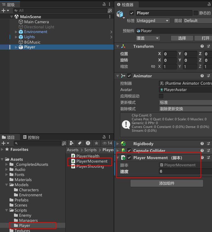
Task: Click the Player name field in Inspector
Action: point(164,13)
